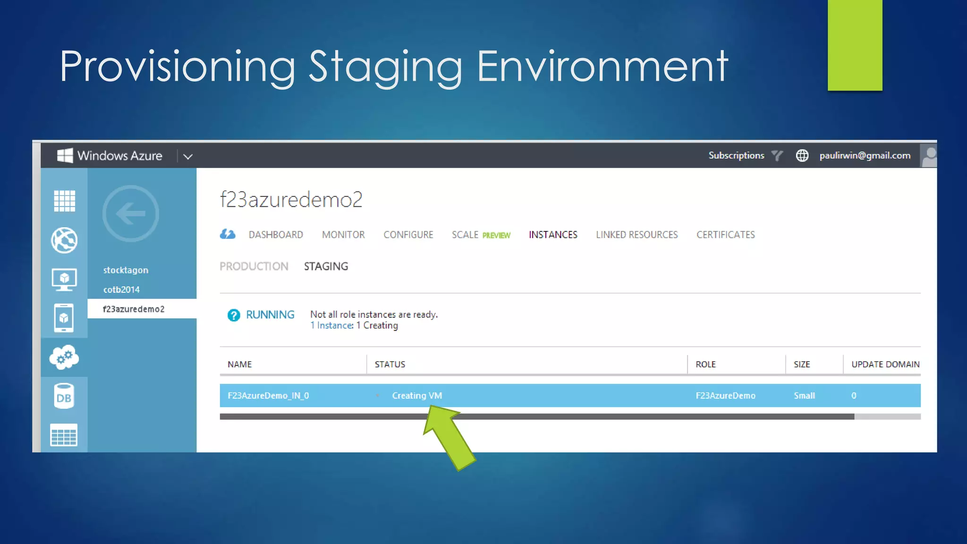Select the stocktagon cloud service
The width and height of the screenshot is (967, 544).
tap(126, 270)
